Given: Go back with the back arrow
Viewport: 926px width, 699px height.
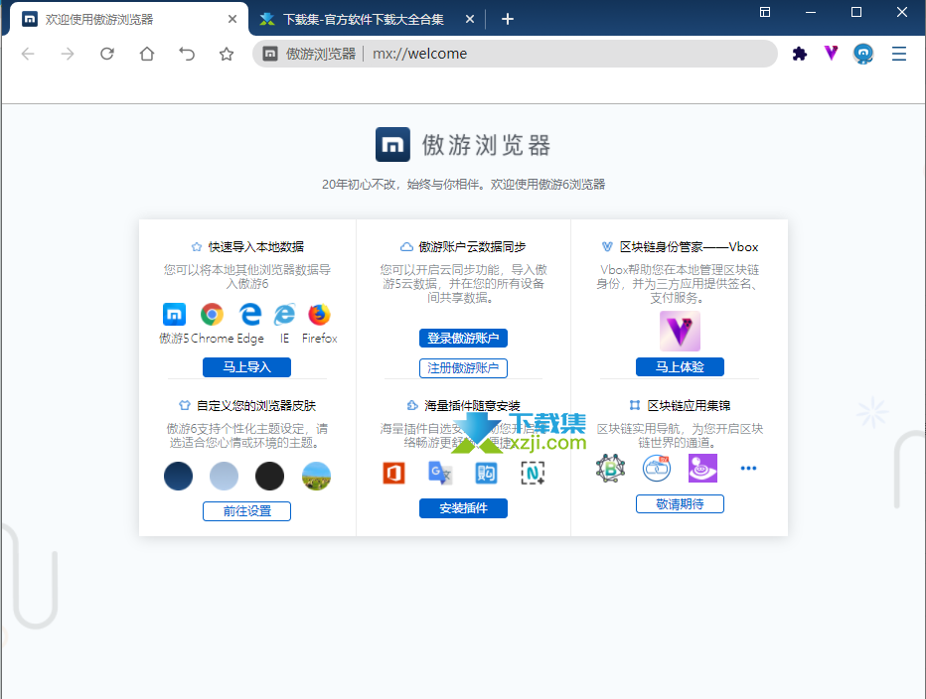Looking at the screenshot, I should tap(28, 54).
